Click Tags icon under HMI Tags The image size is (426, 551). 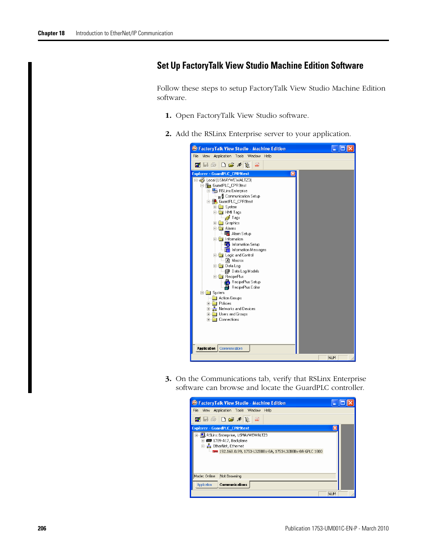[227, 218]
